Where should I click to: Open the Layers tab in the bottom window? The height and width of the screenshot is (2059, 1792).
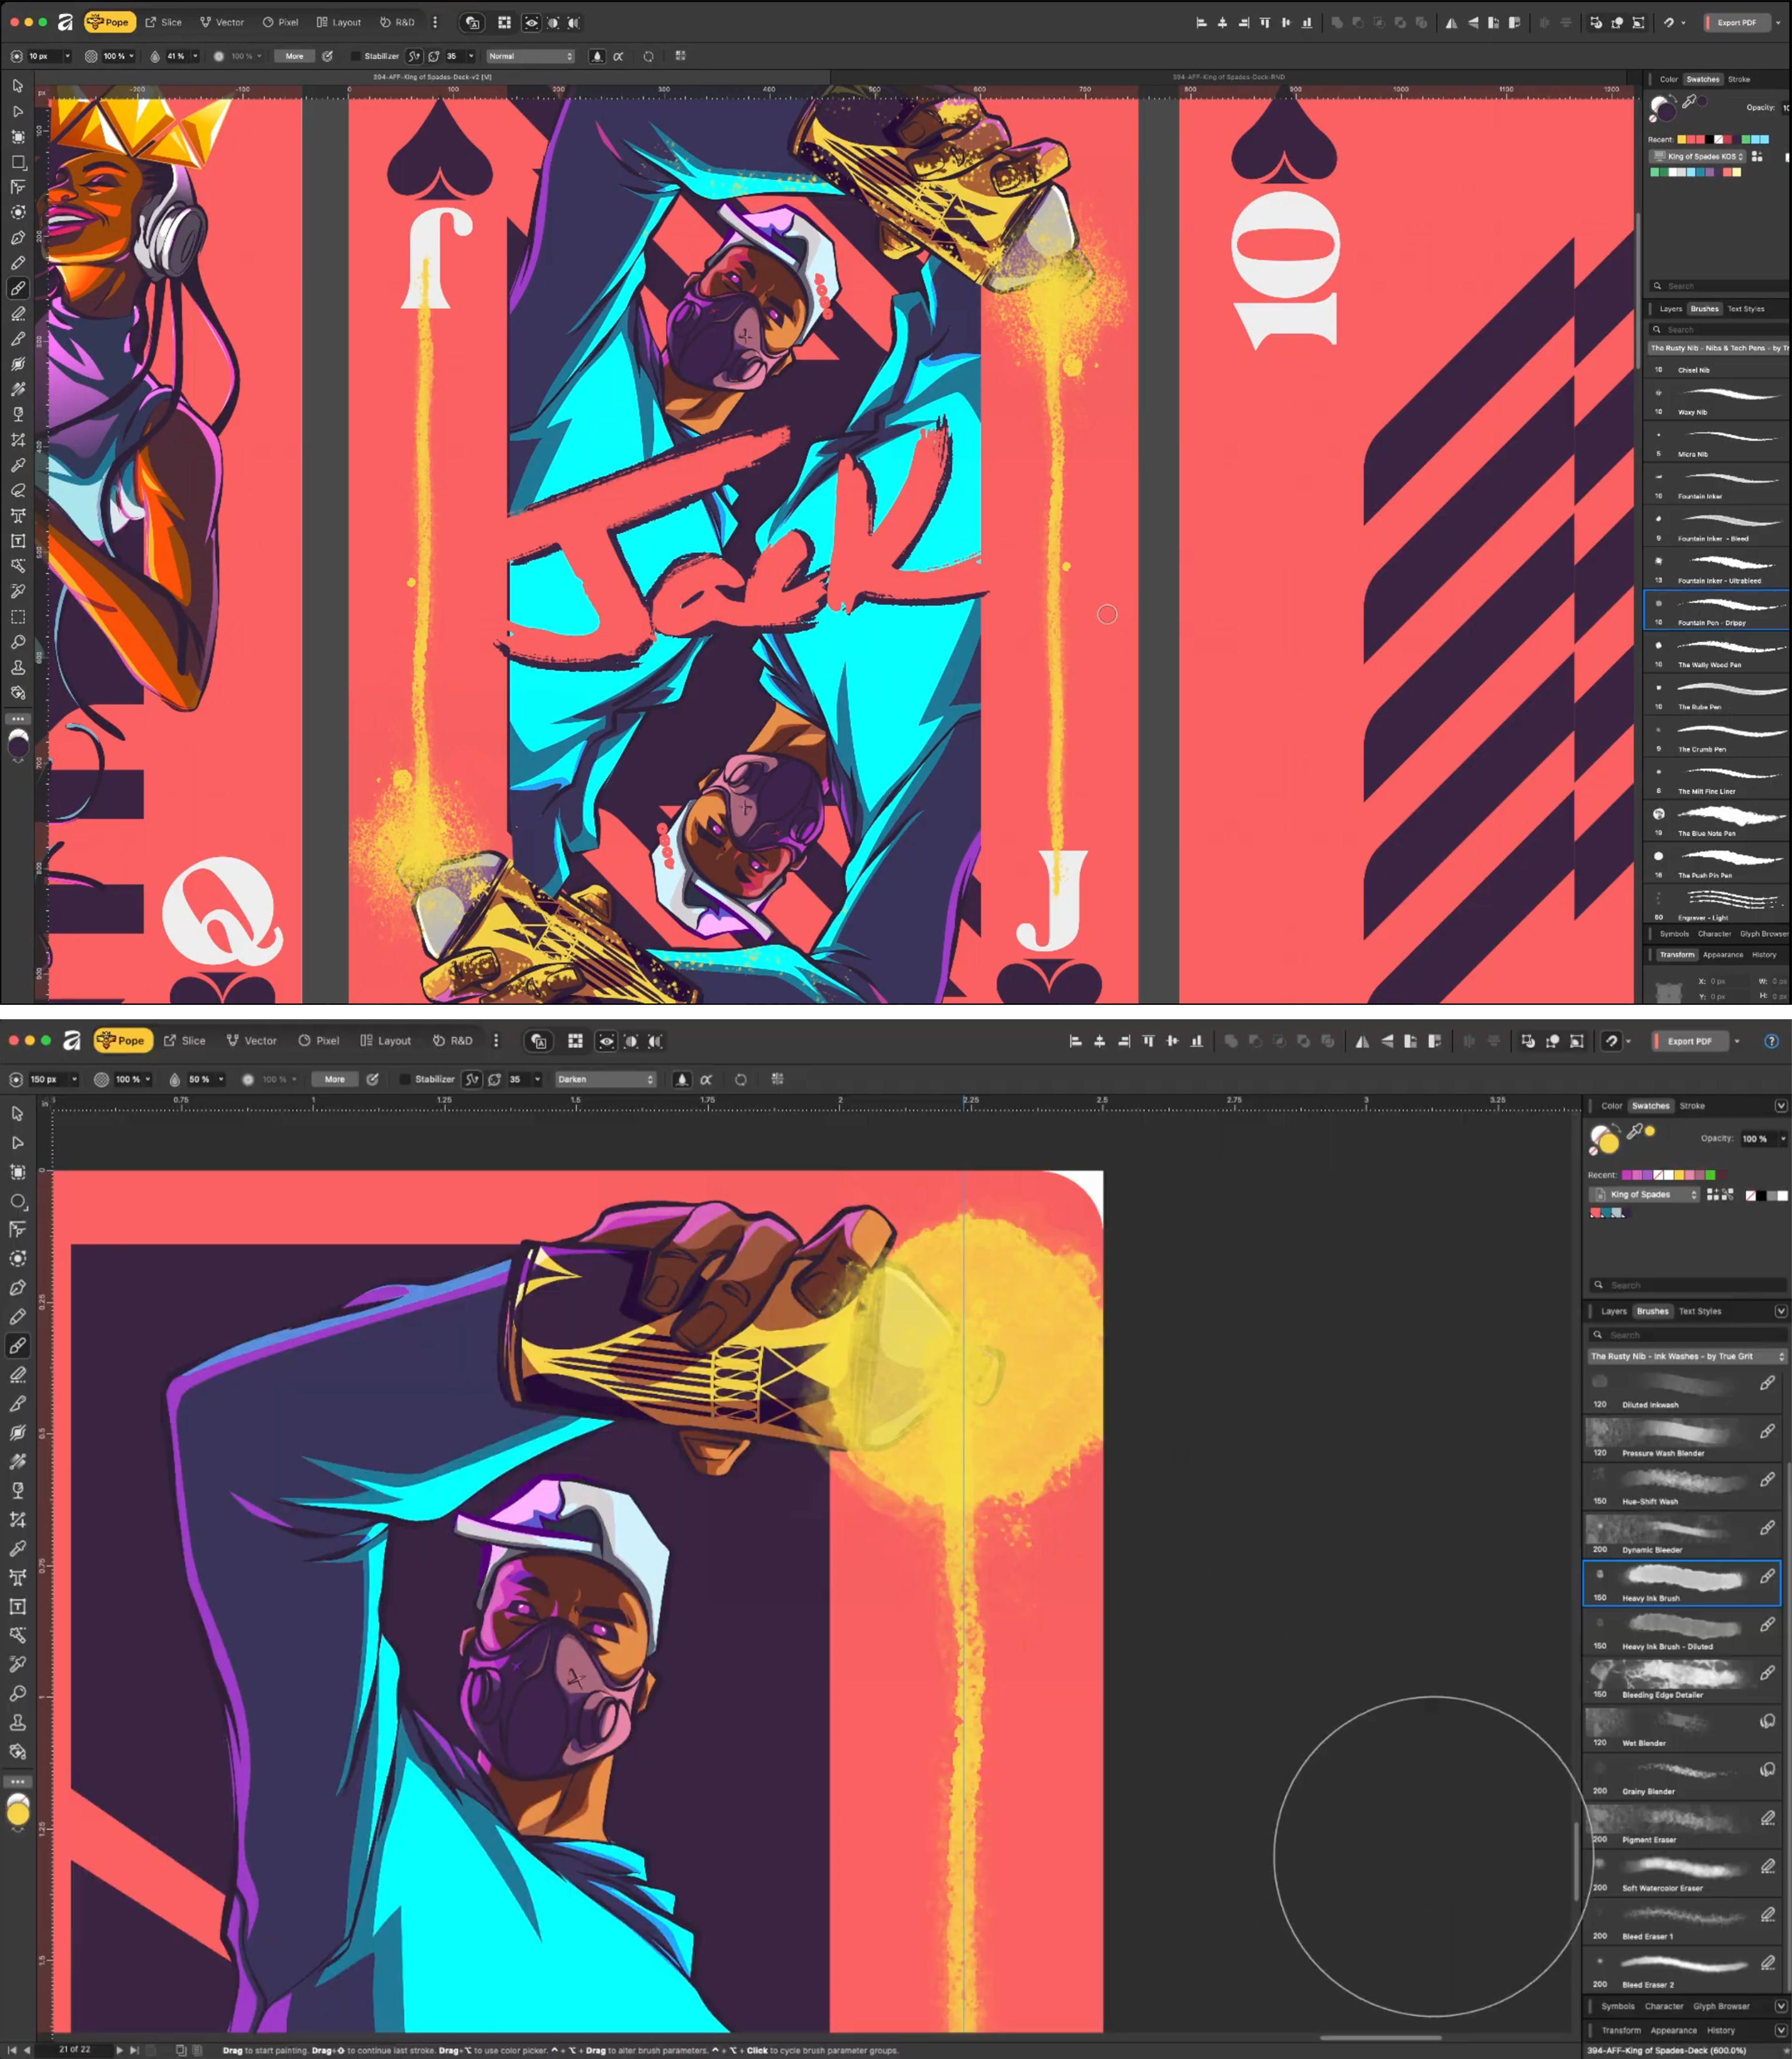click(x=1613, y=1311)
